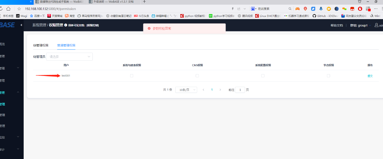This screenshot has width=383, height=159.
Task: Open the 天猫商城 bookmark
Action: 55,16
